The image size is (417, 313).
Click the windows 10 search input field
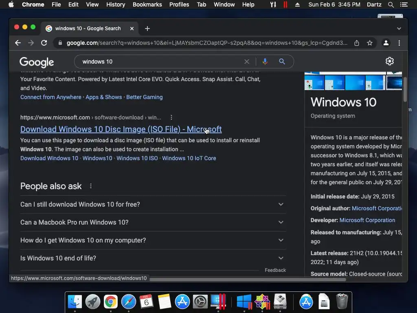(x=160, y=62)
